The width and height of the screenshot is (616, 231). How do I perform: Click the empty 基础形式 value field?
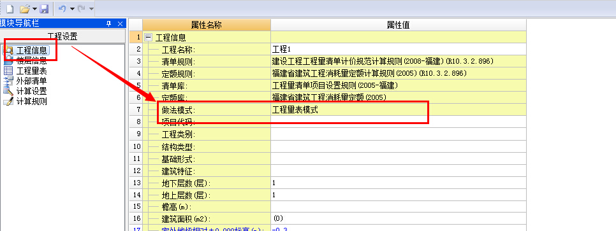coord(399,158)
